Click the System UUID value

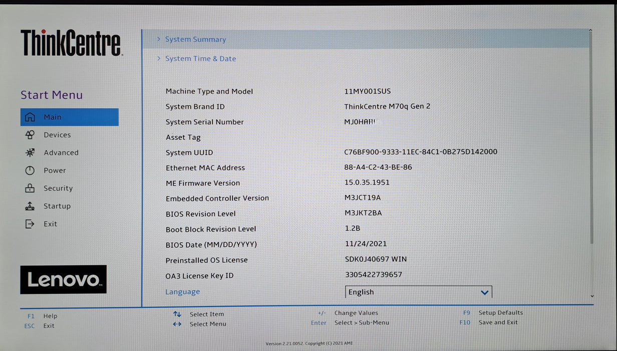421,152
